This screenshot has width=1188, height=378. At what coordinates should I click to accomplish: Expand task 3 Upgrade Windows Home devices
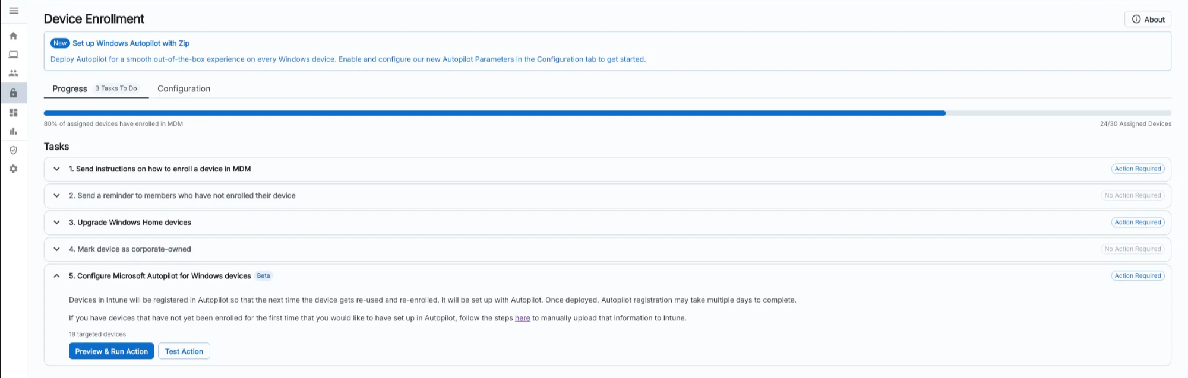coord(56,223)
